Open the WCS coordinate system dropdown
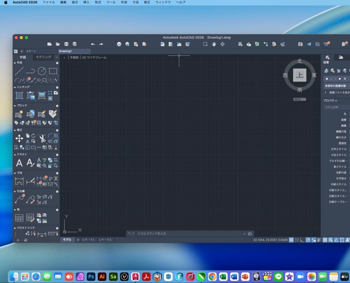The image size is (350, 283). (300, 100)
